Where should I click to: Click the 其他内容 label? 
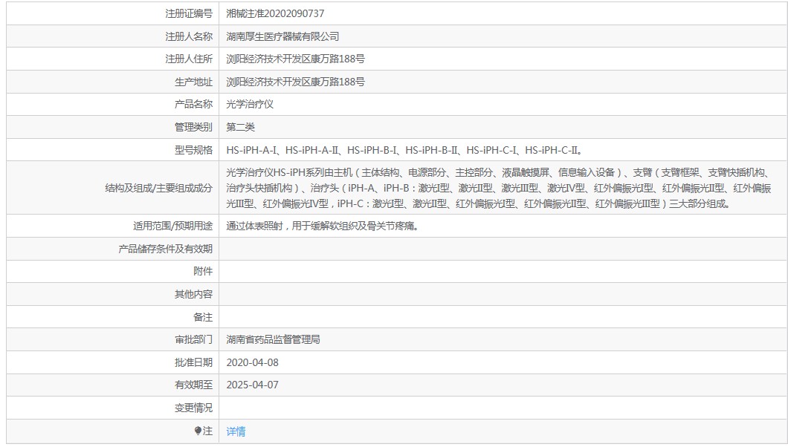point(193,294)
